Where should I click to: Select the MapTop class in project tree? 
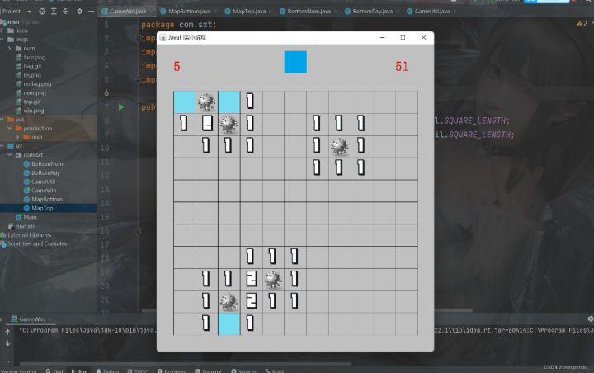pos(42,208)
